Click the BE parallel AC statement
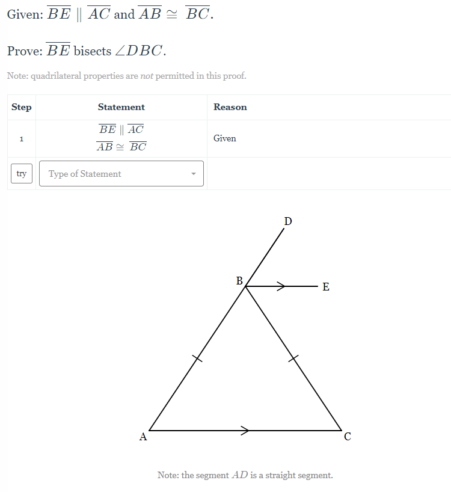451x492 pixels. [x=121, y=129]
